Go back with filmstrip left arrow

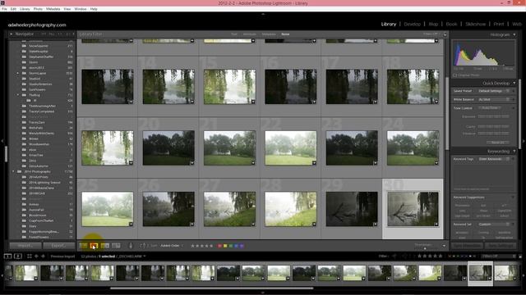pyautogui.click(x=36, y=256)
